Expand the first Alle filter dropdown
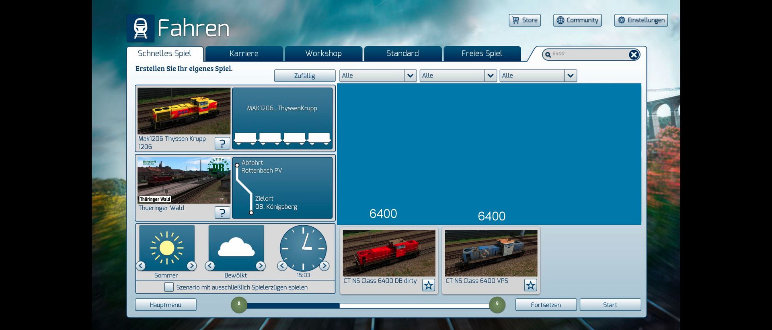This screenshot has width=772, height=330. (x=410, y=75)
